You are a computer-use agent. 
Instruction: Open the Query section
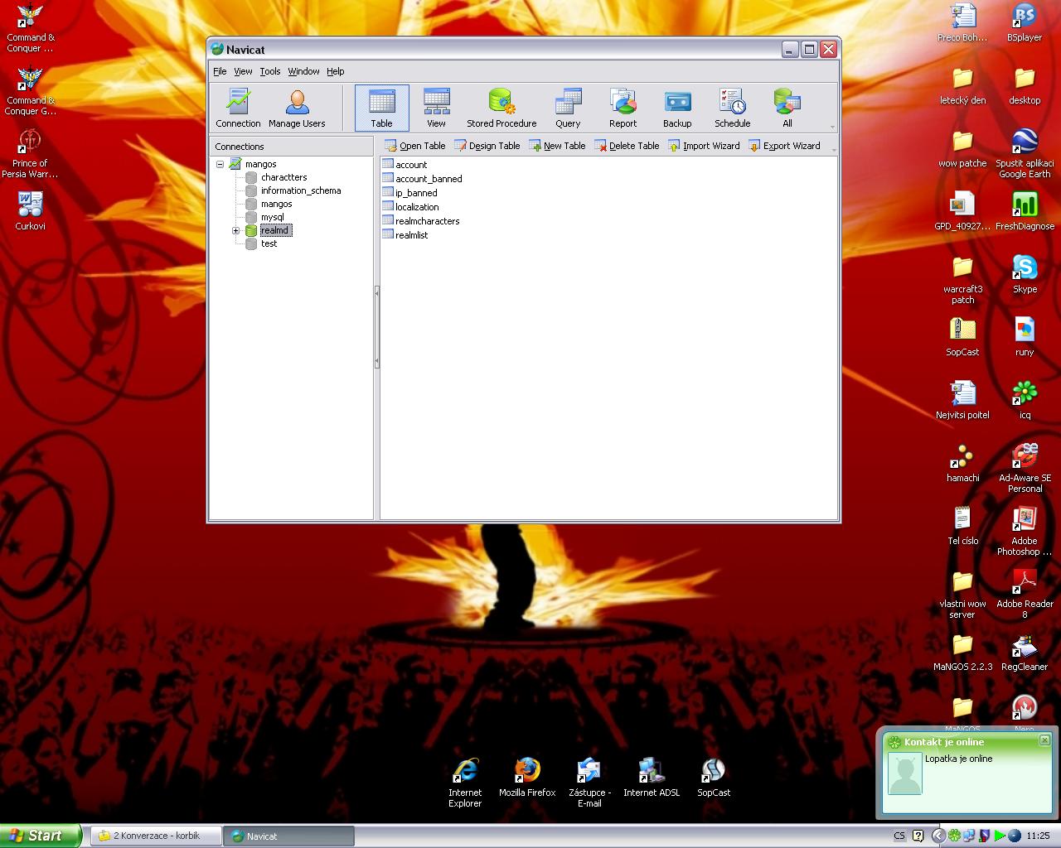(x=568, y=108)
